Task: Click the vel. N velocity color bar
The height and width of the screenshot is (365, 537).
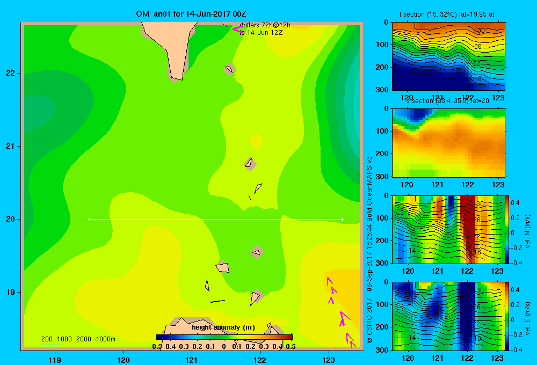Action: point(507,229)
